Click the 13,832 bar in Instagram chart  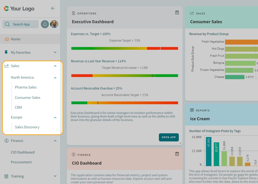pos(240,161)
